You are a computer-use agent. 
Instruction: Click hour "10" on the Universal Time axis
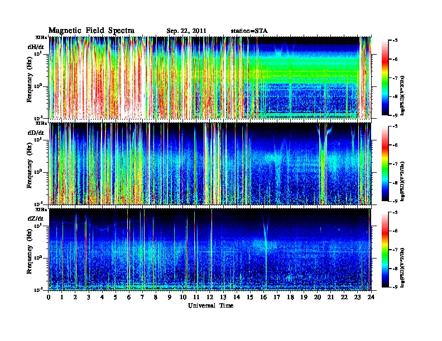[183, 297]
